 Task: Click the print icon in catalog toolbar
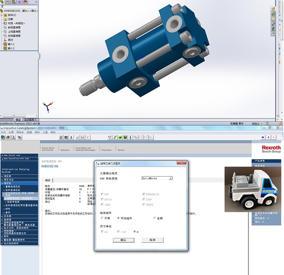[8, 137]
